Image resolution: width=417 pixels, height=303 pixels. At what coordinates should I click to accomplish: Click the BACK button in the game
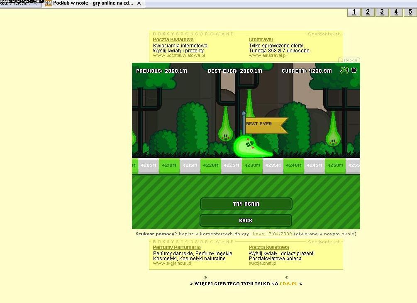(246, 220)
